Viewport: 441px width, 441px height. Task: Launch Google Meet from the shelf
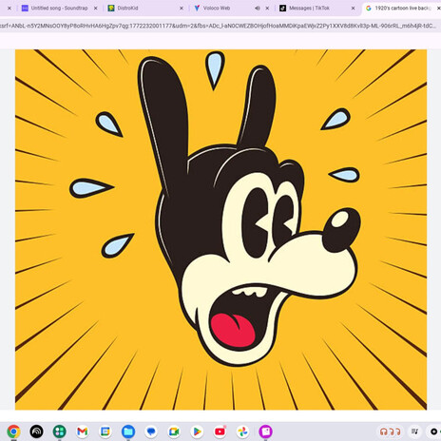(x=174, y=431)
